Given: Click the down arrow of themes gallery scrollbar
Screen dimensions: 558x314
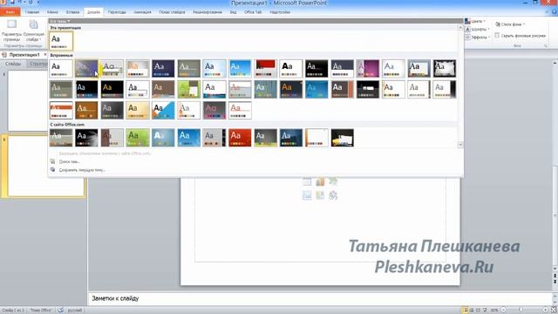Looking at the screenshot, I should pos(460,145).
